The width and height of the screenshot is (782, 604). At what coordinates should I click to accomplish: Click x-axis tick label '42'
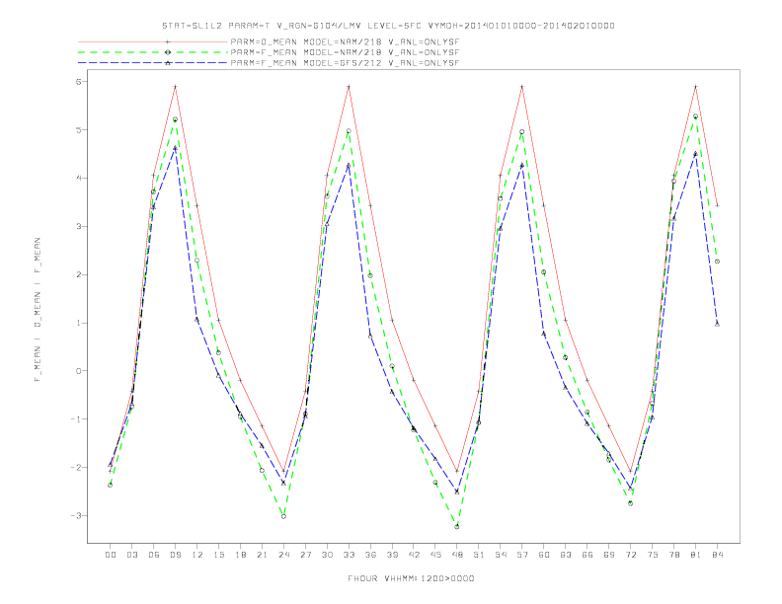(414, 555)
